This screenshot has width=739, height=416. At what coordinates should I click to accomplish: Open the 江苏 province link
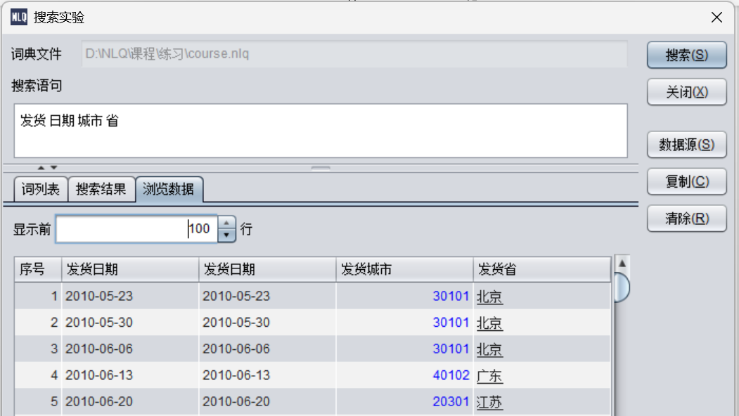(x=489, y=403)
